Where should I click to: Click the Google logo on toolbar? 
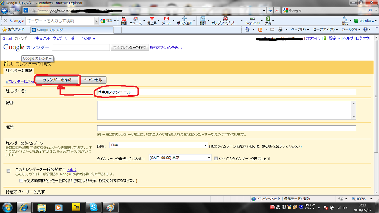17,21
